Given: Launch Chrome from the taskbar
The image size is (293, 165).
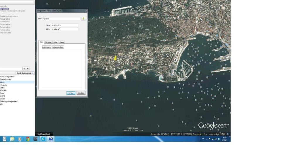Looking at the screenshot, I should tap(28, 139).
